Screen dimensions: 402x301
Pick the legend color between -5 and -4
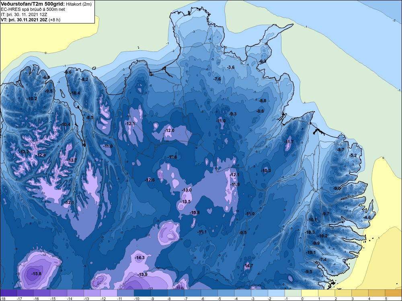coord(226,293)
